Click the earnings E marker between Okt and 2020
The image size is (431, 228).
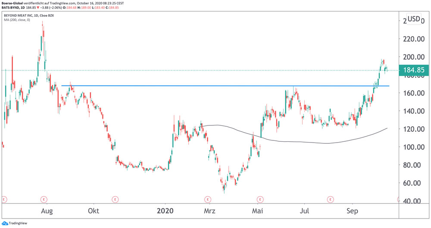tap(115, 199)
